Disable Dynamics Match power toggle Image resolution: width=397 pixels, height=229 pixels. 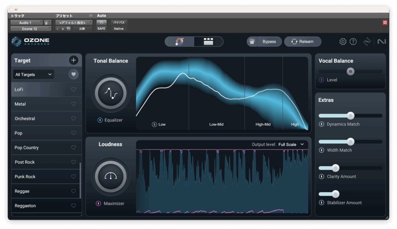coord(321,124)
